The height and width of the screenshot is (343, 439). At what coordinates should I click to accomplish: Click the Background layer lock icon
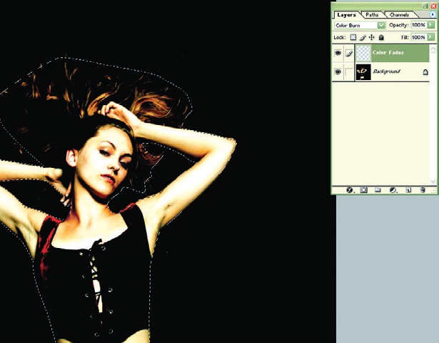coord(425,72)
